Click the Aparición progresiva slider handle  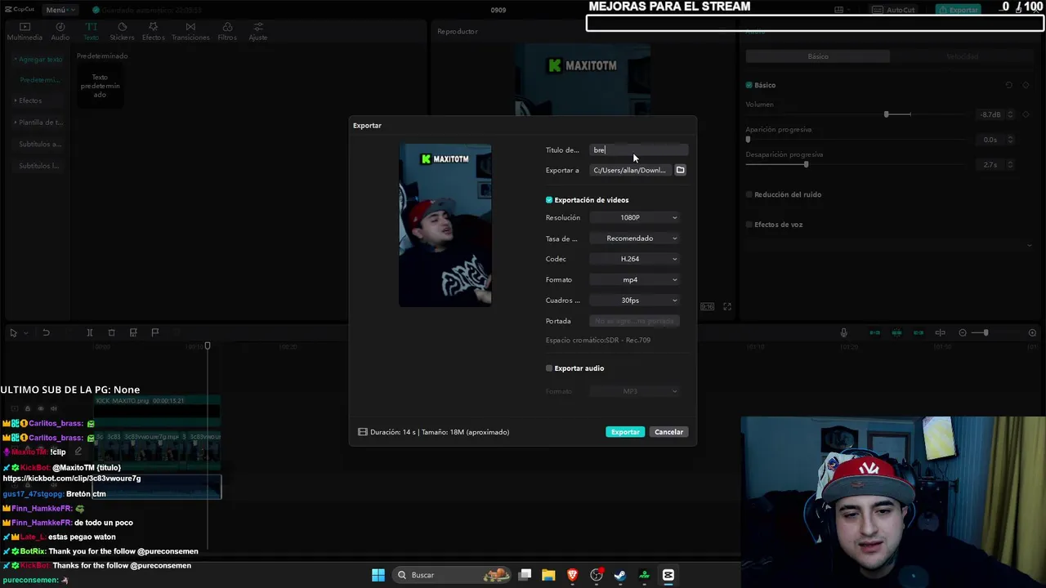[748, 140]
